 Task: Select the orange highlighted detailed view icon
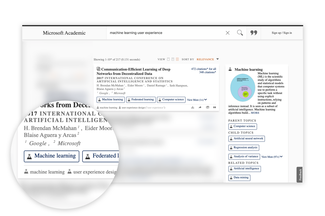point(177,59)
